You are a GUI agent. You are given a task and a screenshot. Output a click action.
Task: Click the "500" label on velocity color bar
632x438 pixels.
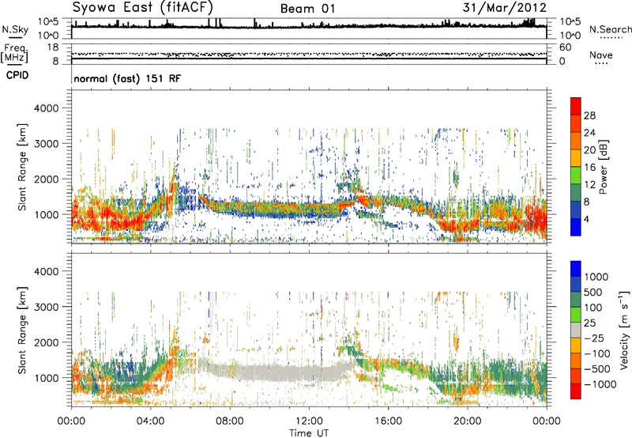[x=593, y=292]
